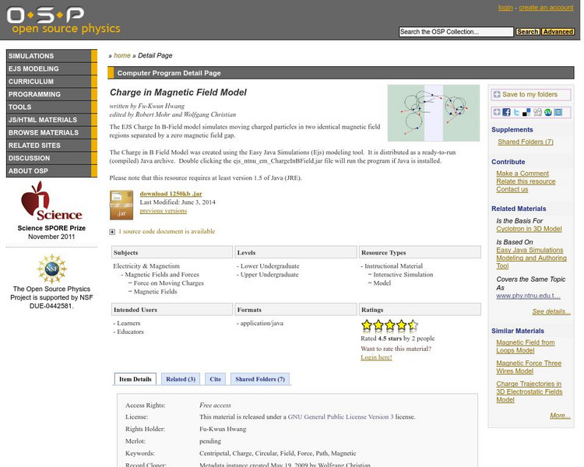Open the JS/HTML Materials menu
Viewport: 584px width, 467px height.
[51, 120]
